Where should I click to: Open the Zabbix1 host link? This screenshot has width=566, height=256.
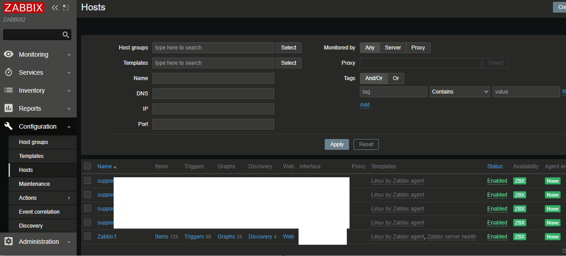[x=107, y=237]
